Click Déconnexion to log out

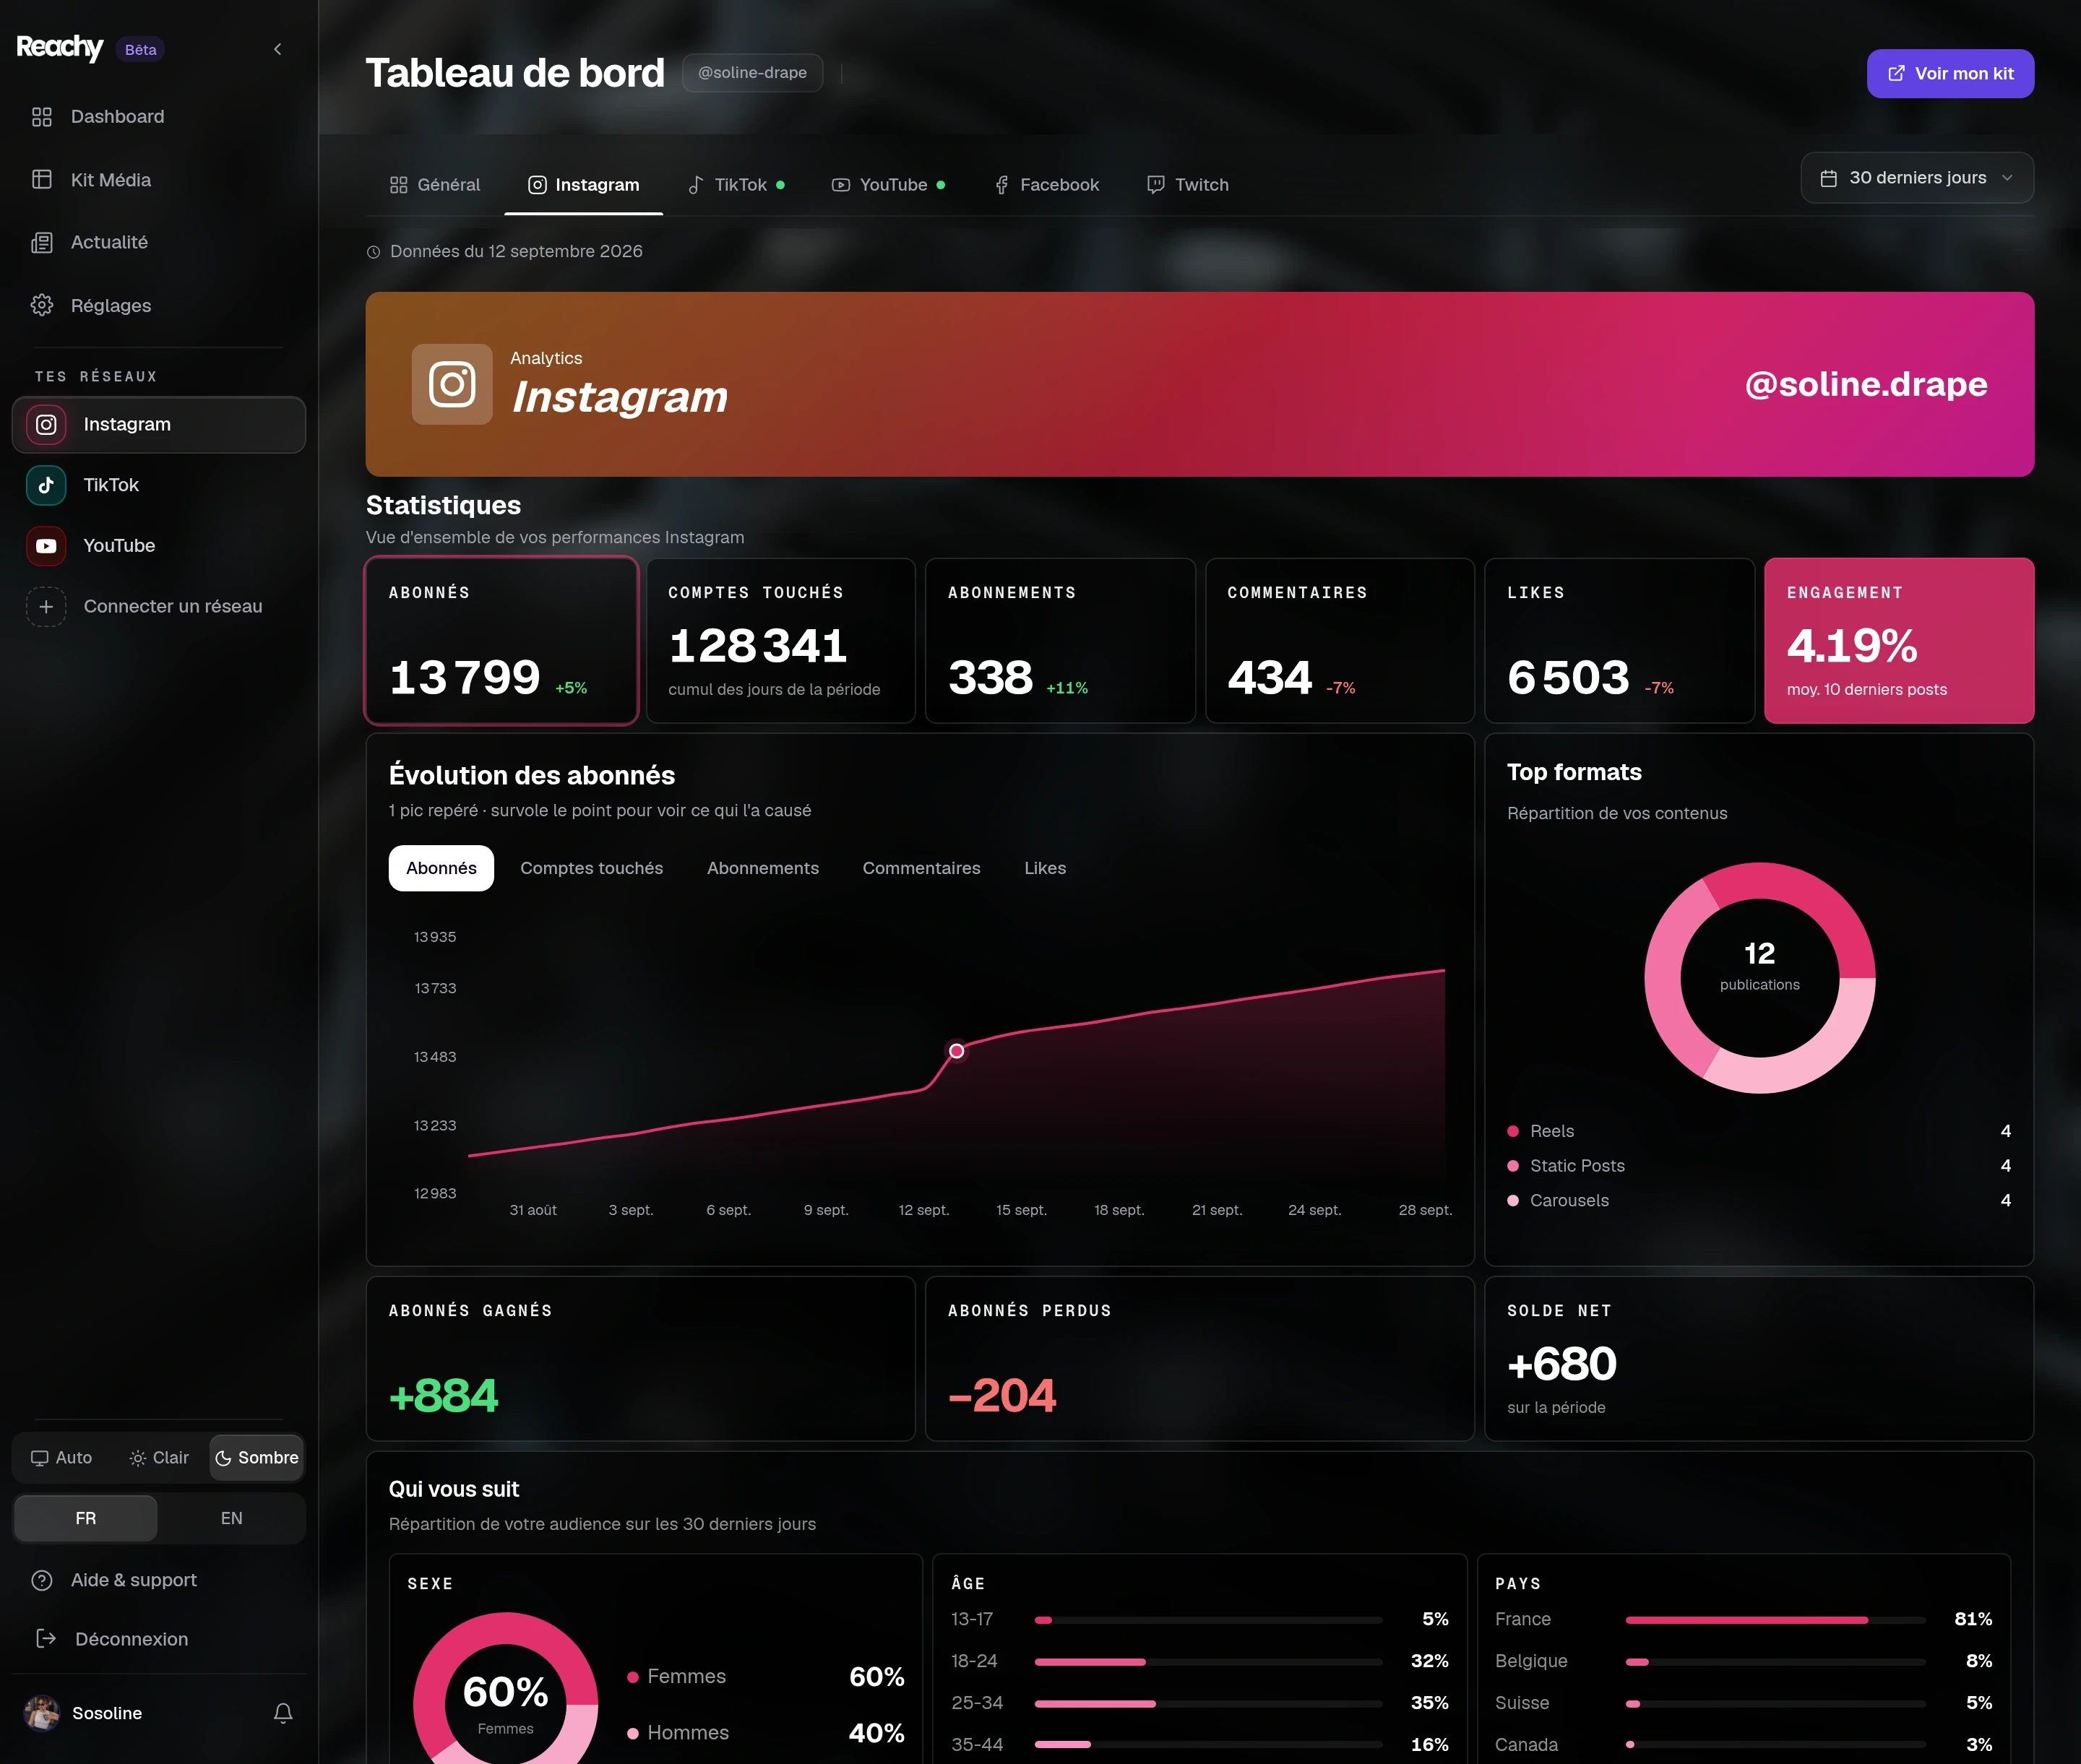pos(131,1639)
